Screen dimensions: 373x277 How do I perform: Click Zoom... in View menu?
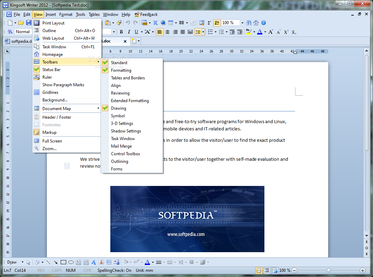click(67, 148)
